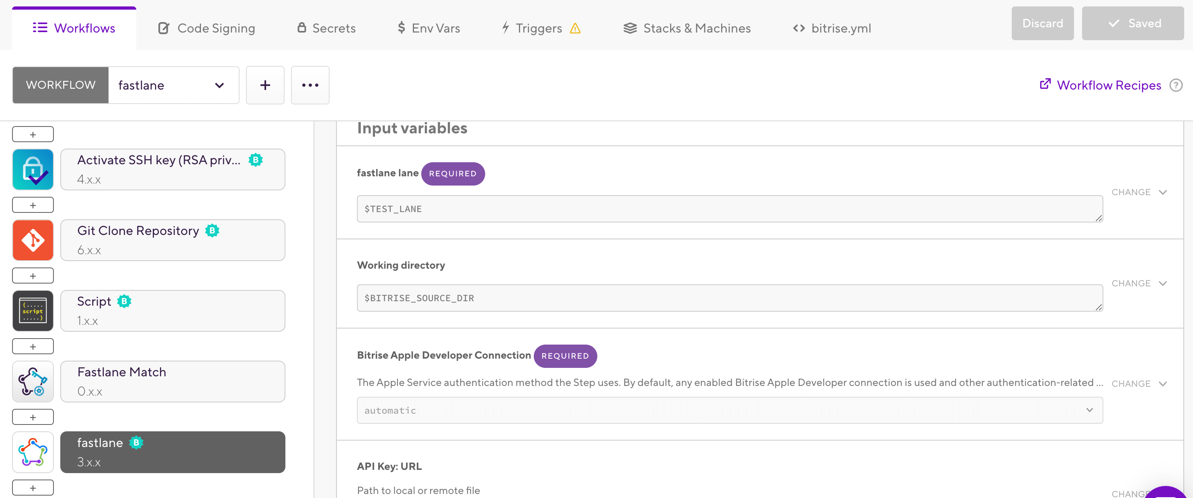The image size is (1193, 498).
Task: Click the Secrets lock icon
Action: point(301,27)
